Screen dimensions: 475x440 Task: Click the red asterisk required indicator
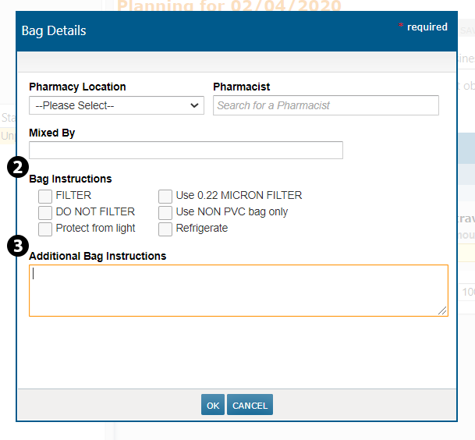point(402,27)
